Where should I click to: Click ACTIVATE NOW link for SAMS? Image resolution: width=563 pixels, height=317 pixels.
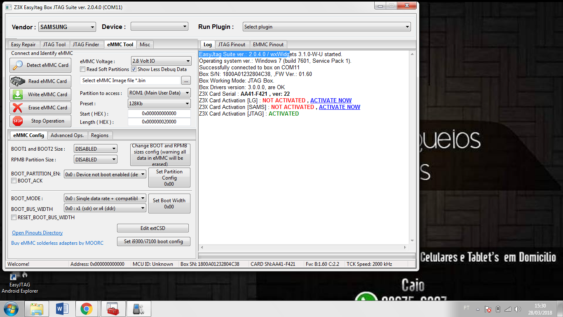340,107
